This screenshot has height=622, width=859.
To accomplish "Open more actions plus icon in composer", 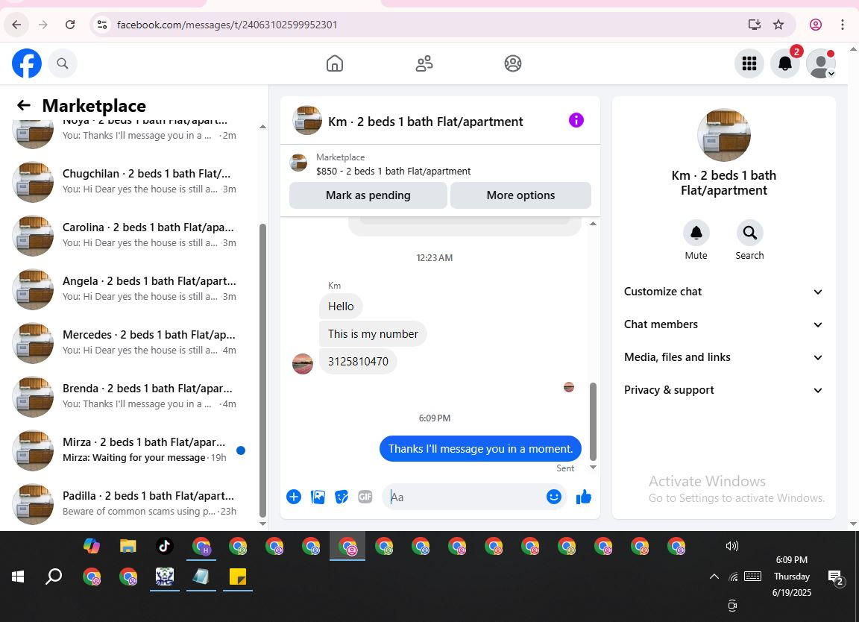I will pos(294,497).
